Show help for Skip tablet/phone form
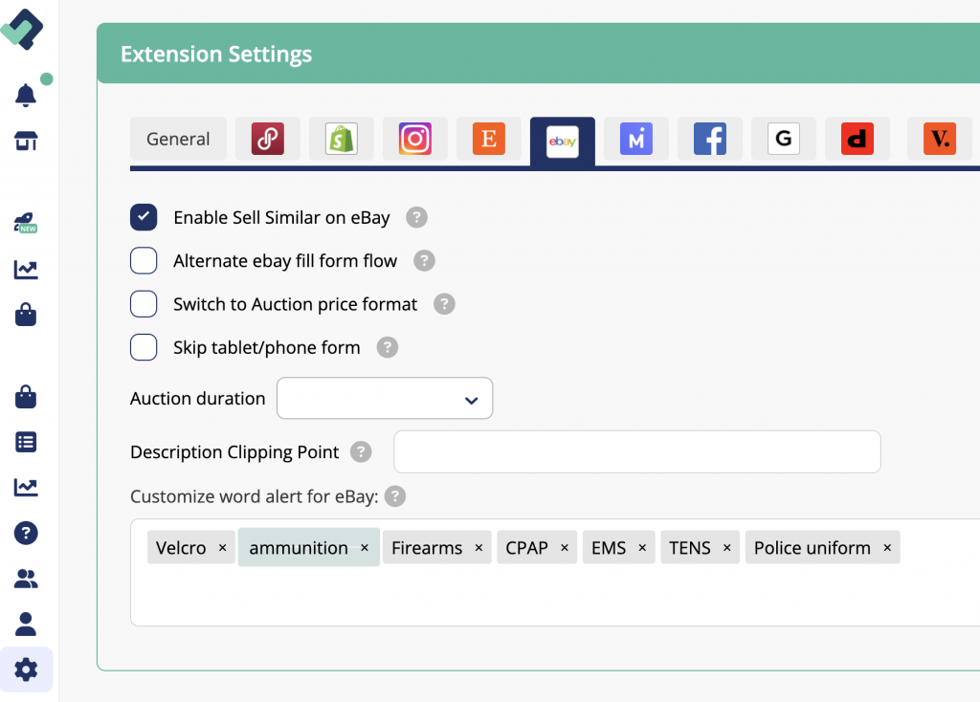980x702 pixels. pos(388,347)
